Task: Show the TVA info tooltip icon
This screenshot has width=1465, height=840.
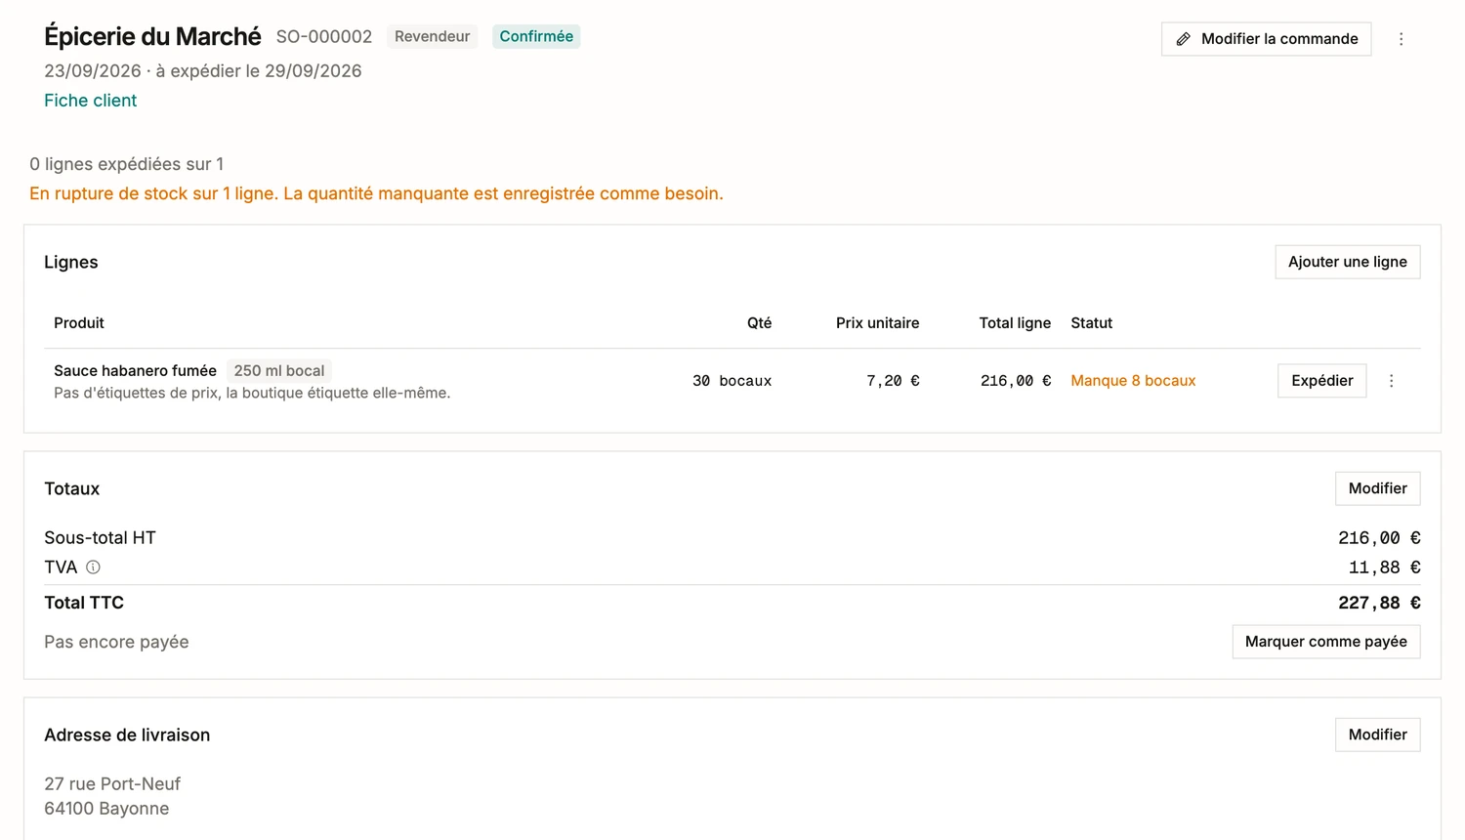Action: (93, 567)
